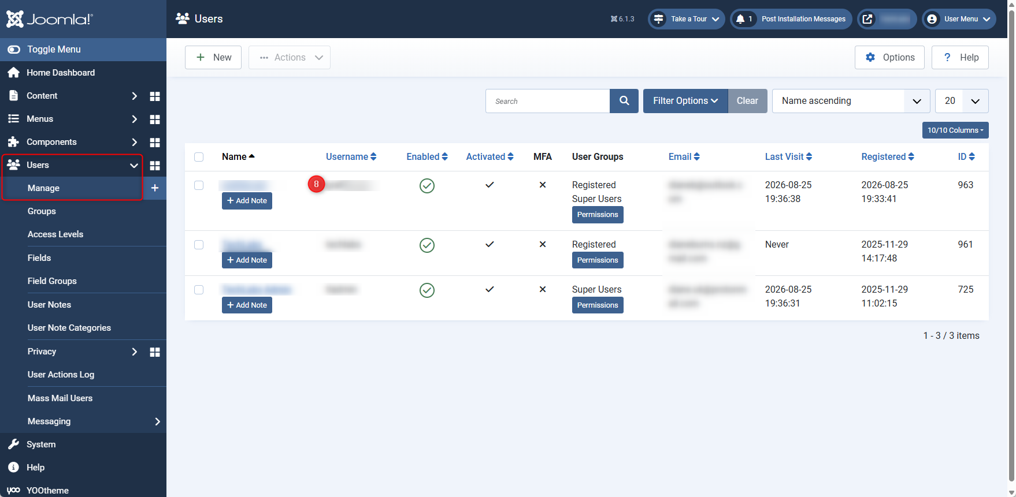Open Access Levels in sidebar
Viewport: 1016px width, 497px height.
55,234
